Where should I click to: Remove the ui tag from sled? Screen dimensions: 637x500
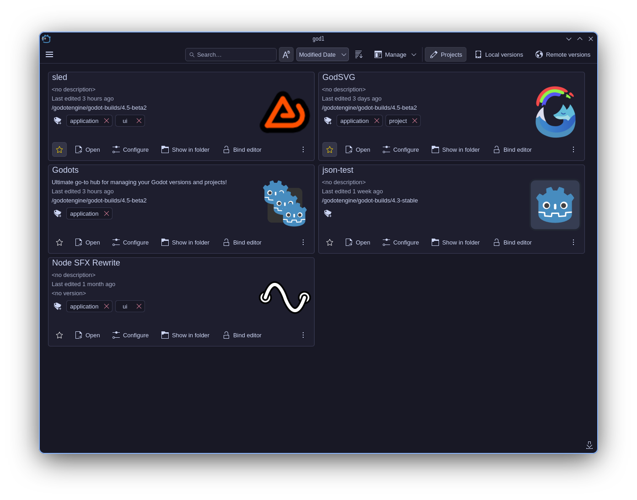point(139,121)
